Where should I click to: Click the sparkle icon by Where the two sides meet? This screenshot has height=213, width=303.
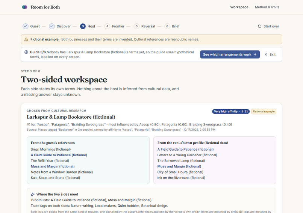[33, 194]
